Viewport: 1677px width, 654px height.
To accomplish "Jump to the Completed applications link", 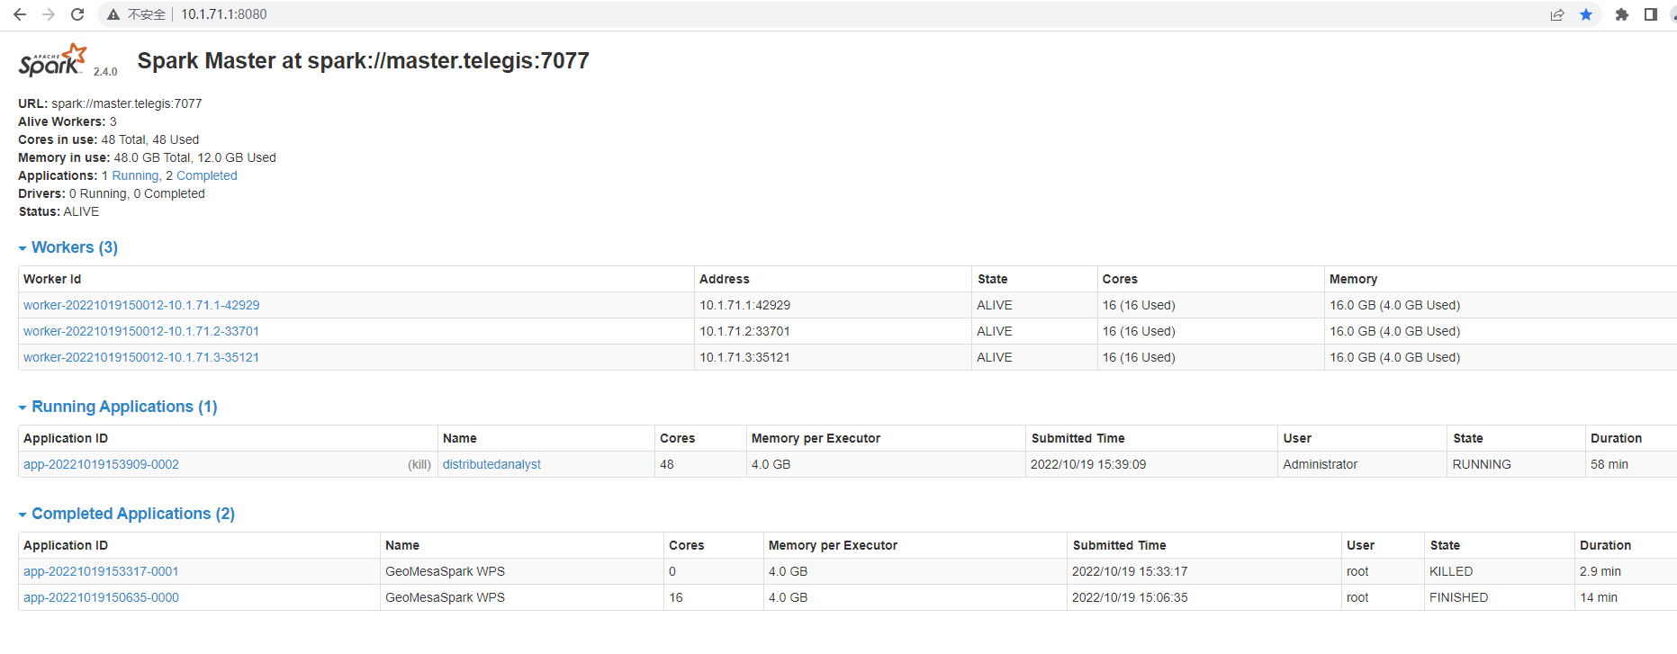I will [207, 175].
